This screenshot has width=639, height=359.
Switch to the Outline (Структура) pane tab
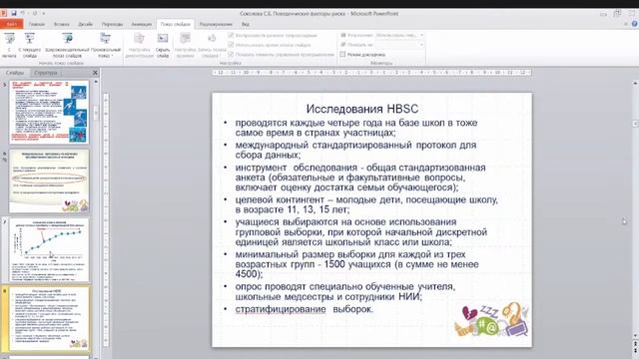pos(46,73)
